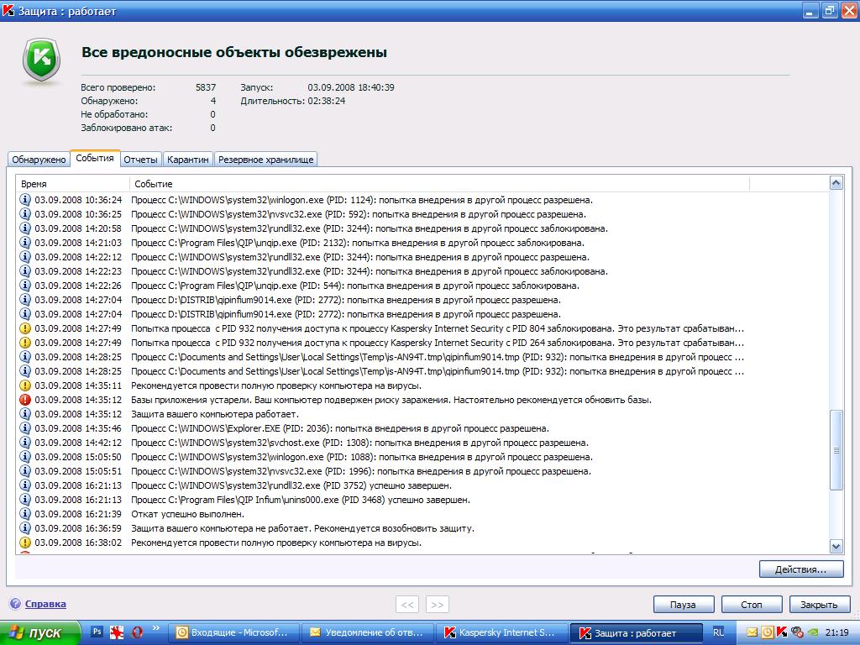Click the info icon beside the 15:05:50 winlogon.exe event

[24, 456]
